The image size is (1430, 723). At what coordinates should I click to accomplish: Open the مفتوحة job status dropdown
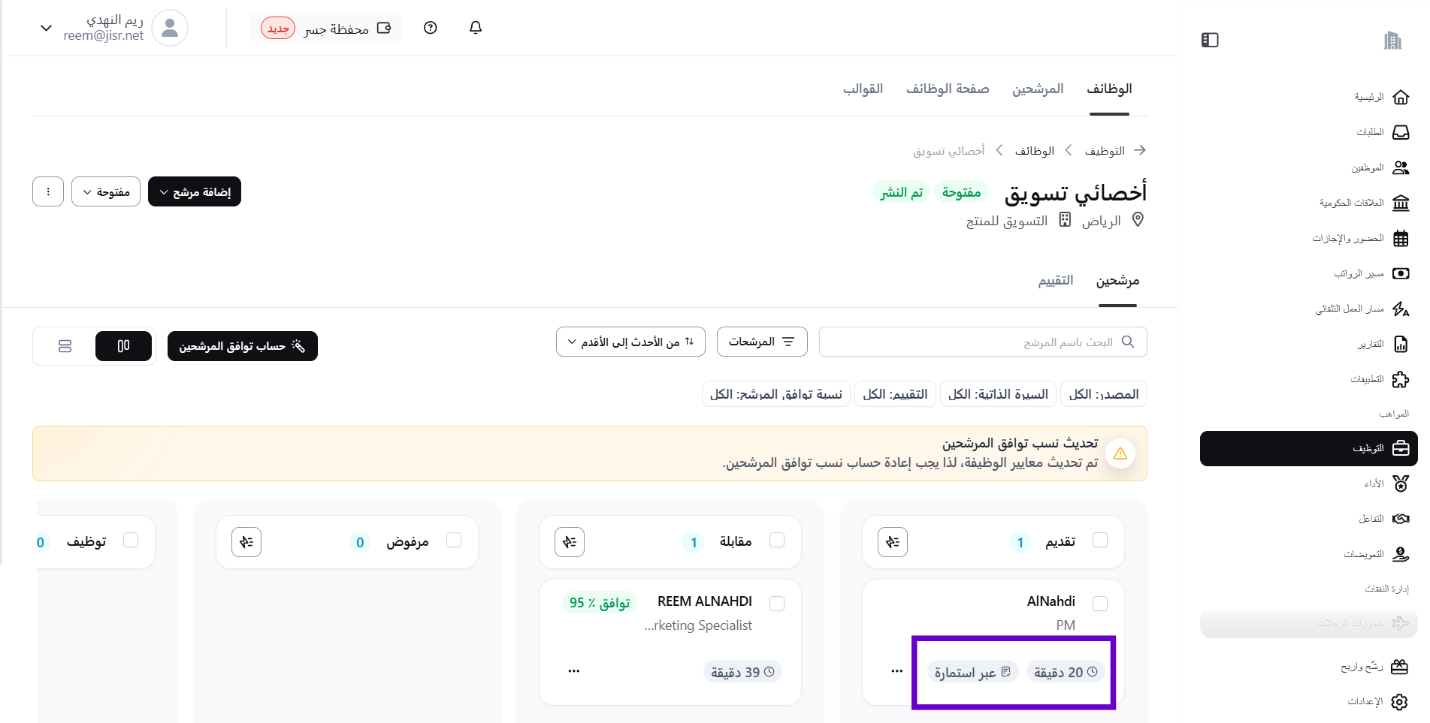click(106, 192)
